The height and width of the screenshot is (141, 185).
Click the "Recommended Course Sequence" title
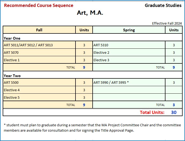(39, 5)
